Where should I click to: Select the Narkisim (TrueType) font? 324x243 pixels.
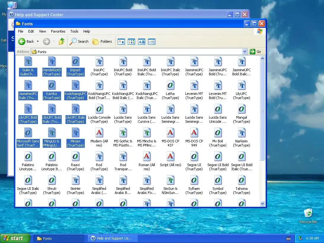(241, 138)
